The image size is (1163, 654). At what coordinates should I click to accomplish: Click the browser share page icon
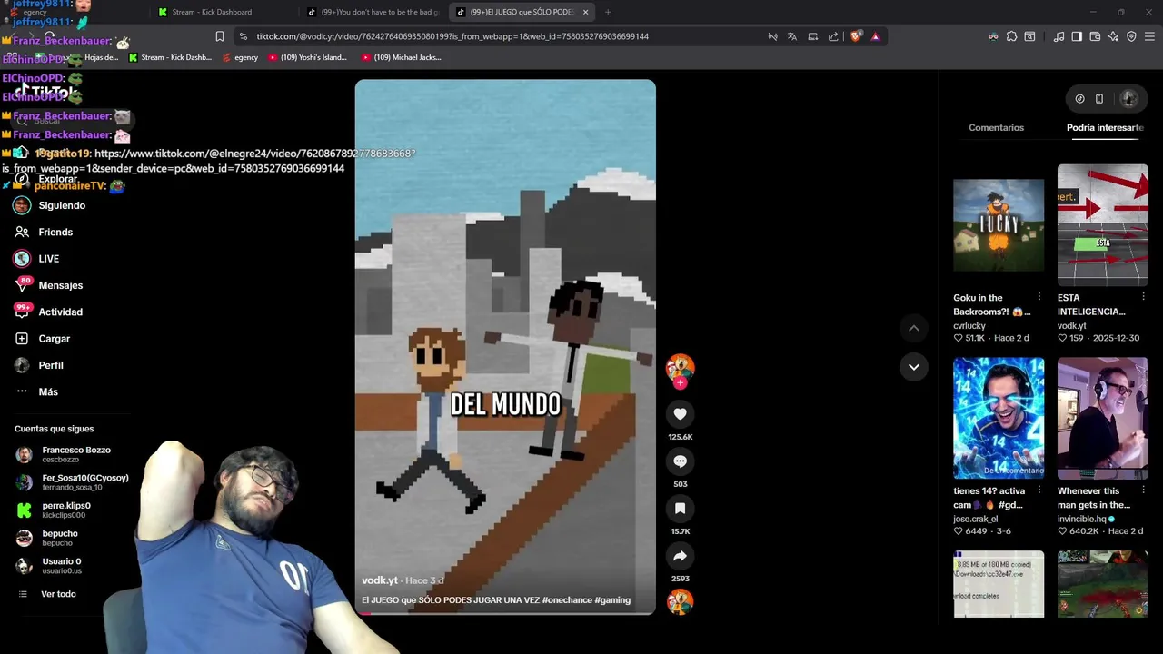click(x=833, y=36)
